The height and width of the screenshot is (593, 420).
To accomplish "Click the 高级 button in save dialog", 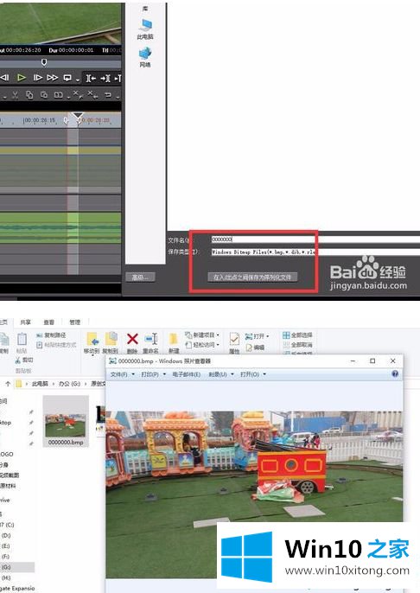I will (x=140, y=277).
